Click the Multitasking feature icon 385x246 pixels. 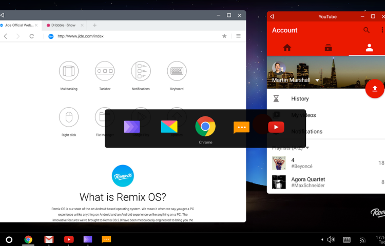coord(69,71)
